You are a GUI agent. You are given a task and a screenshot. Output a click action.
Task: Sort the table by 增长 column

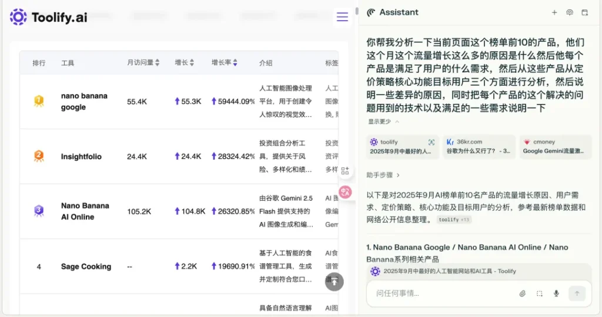[185, 63]
